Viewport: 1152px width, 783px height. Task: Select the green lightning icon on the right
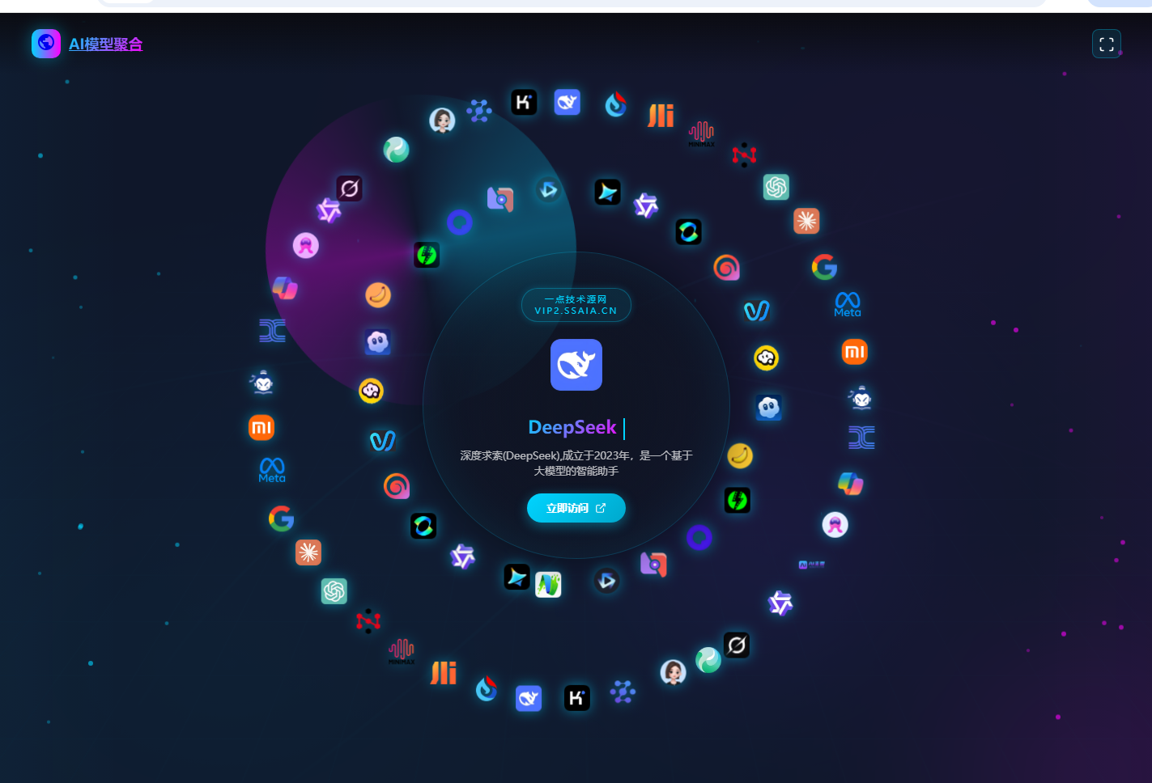pyautogui.click(x=737, y=500)
